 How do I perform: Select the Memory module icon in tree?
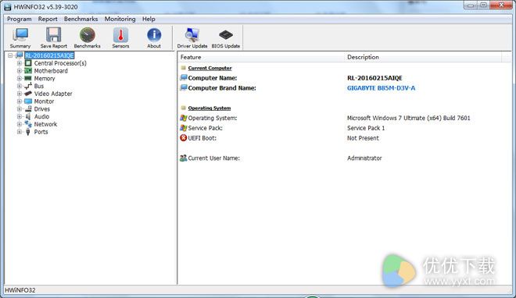coord(28,78)
